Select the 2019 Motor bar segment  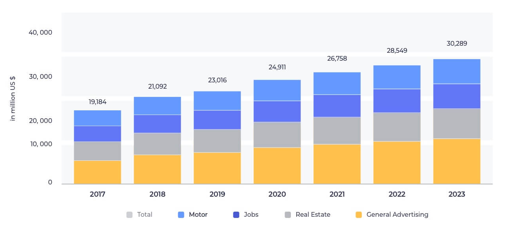click(217, 100)
